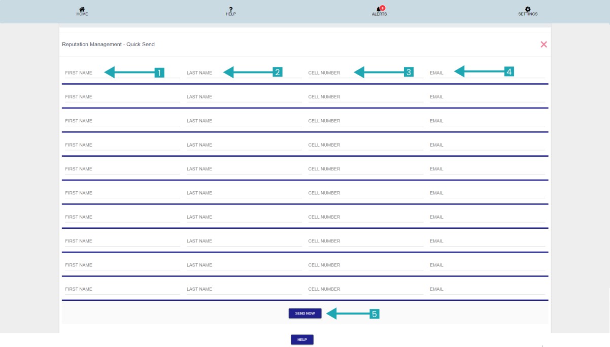Viewport: 610px width, 347px height.
Task: Select the First Name field in the second row
Action: coord(122,97)
